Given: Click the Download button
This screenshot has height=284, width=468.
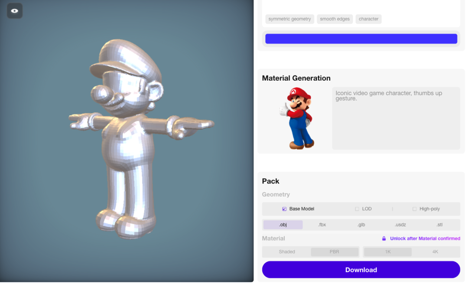Looking at the screenshot, I should tap(361, 270).
